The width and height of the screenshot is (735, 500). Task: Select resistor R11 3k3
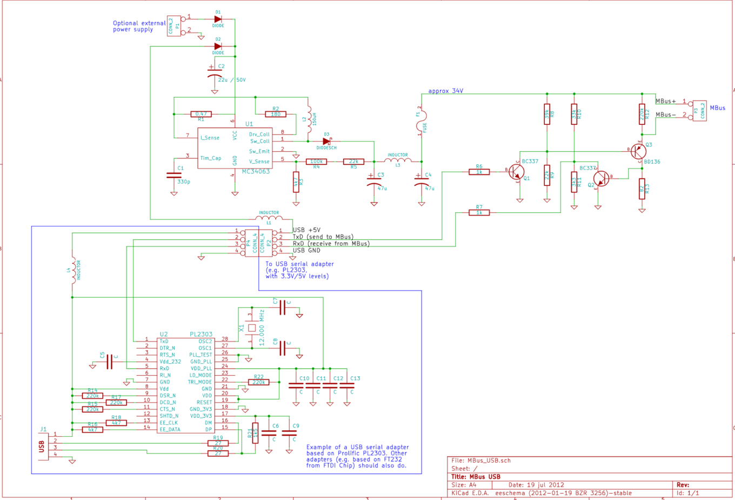574,182
